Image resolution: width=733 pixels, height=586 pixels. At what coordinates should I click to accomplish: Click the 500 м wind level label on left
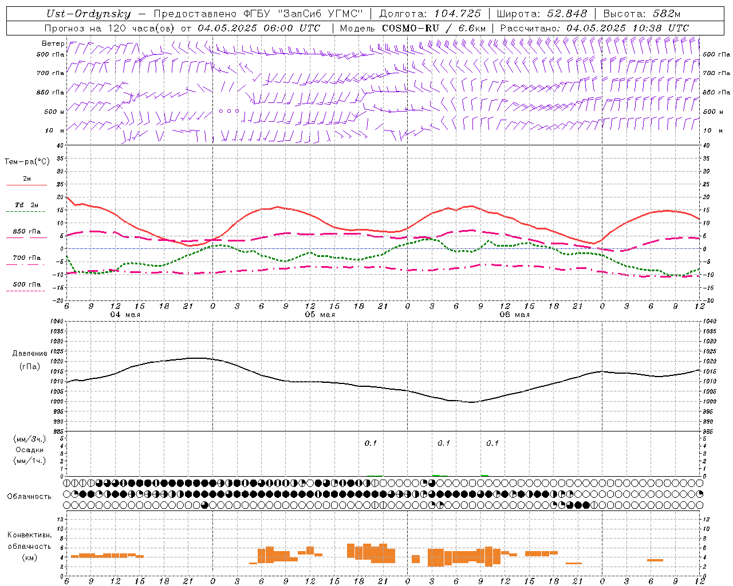(x=54, y=112)
